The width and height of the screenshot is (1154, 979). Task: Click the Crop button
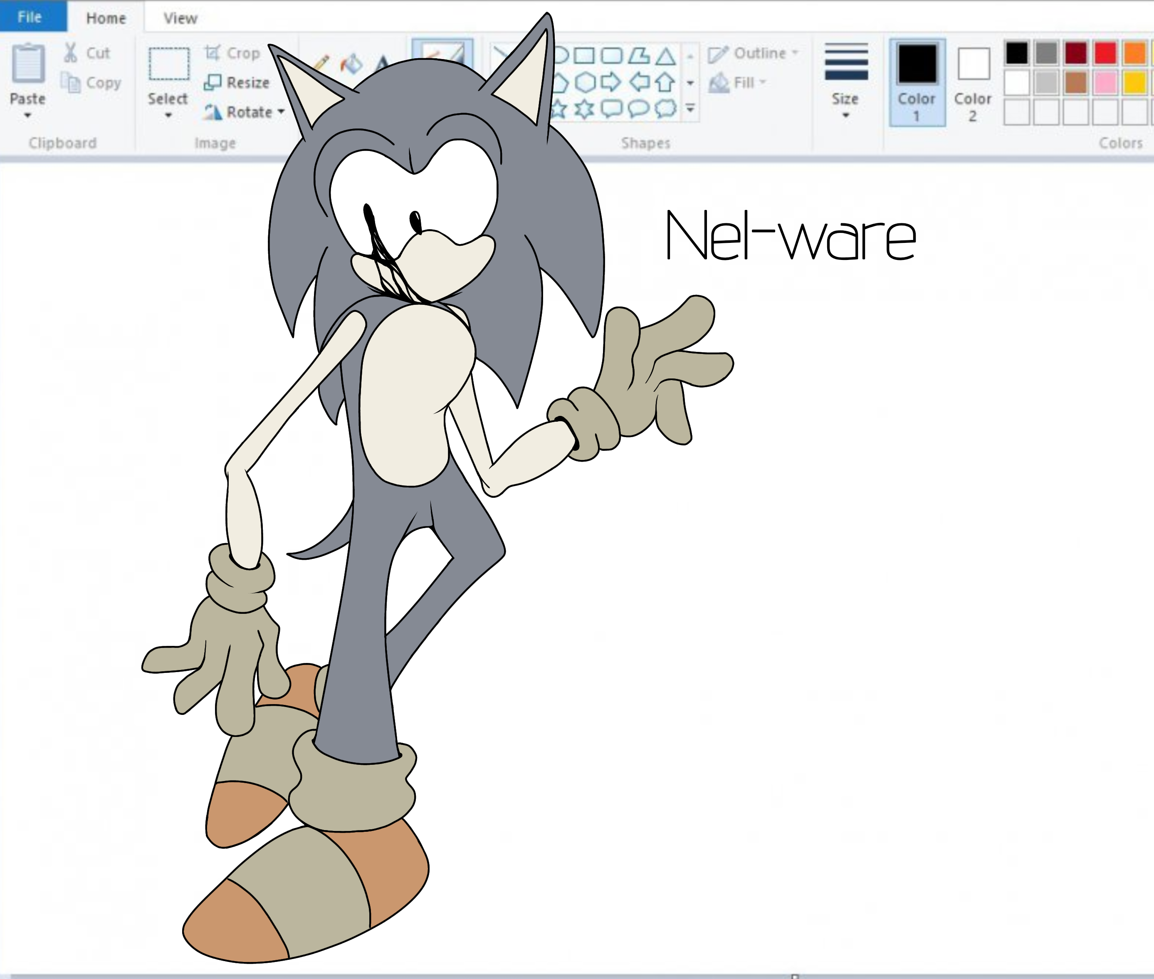click(232, 53)
